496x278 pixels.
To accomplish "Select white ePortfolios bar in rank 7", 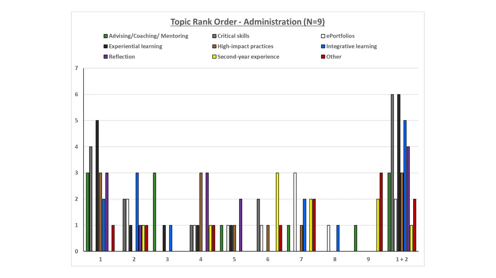I will point(295,212).
